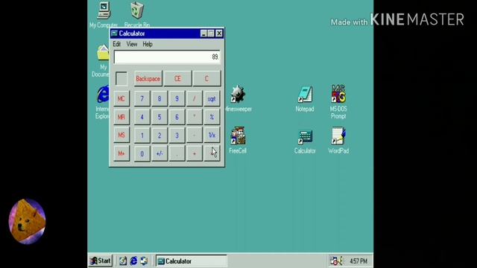Click the percent (%) button

212,117
